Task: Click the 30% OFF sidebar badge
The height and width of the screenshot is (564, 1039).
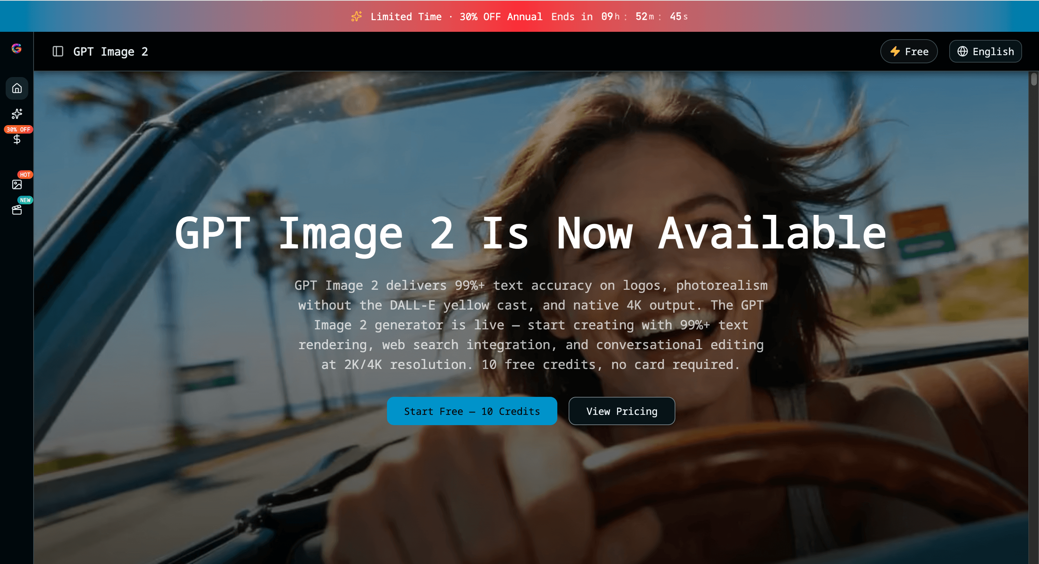Action: pyautogui.click(x=18, y=129)
